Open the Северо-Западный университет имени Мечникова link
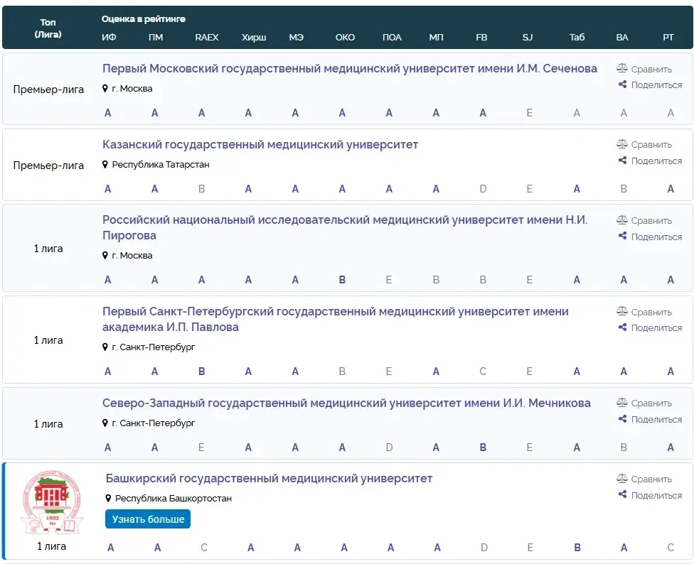This screenshot has width=694, height=564. pyautogui.click(x=346, y=403)
